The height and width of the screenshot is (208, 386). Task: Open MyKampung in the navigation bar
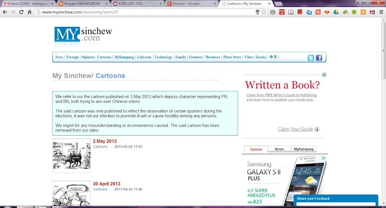(124, 57)
